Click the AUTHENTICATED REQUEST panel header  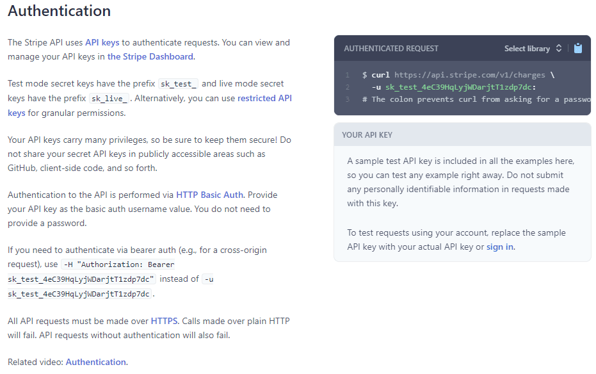pyautogui.click(x=391, y=48)
